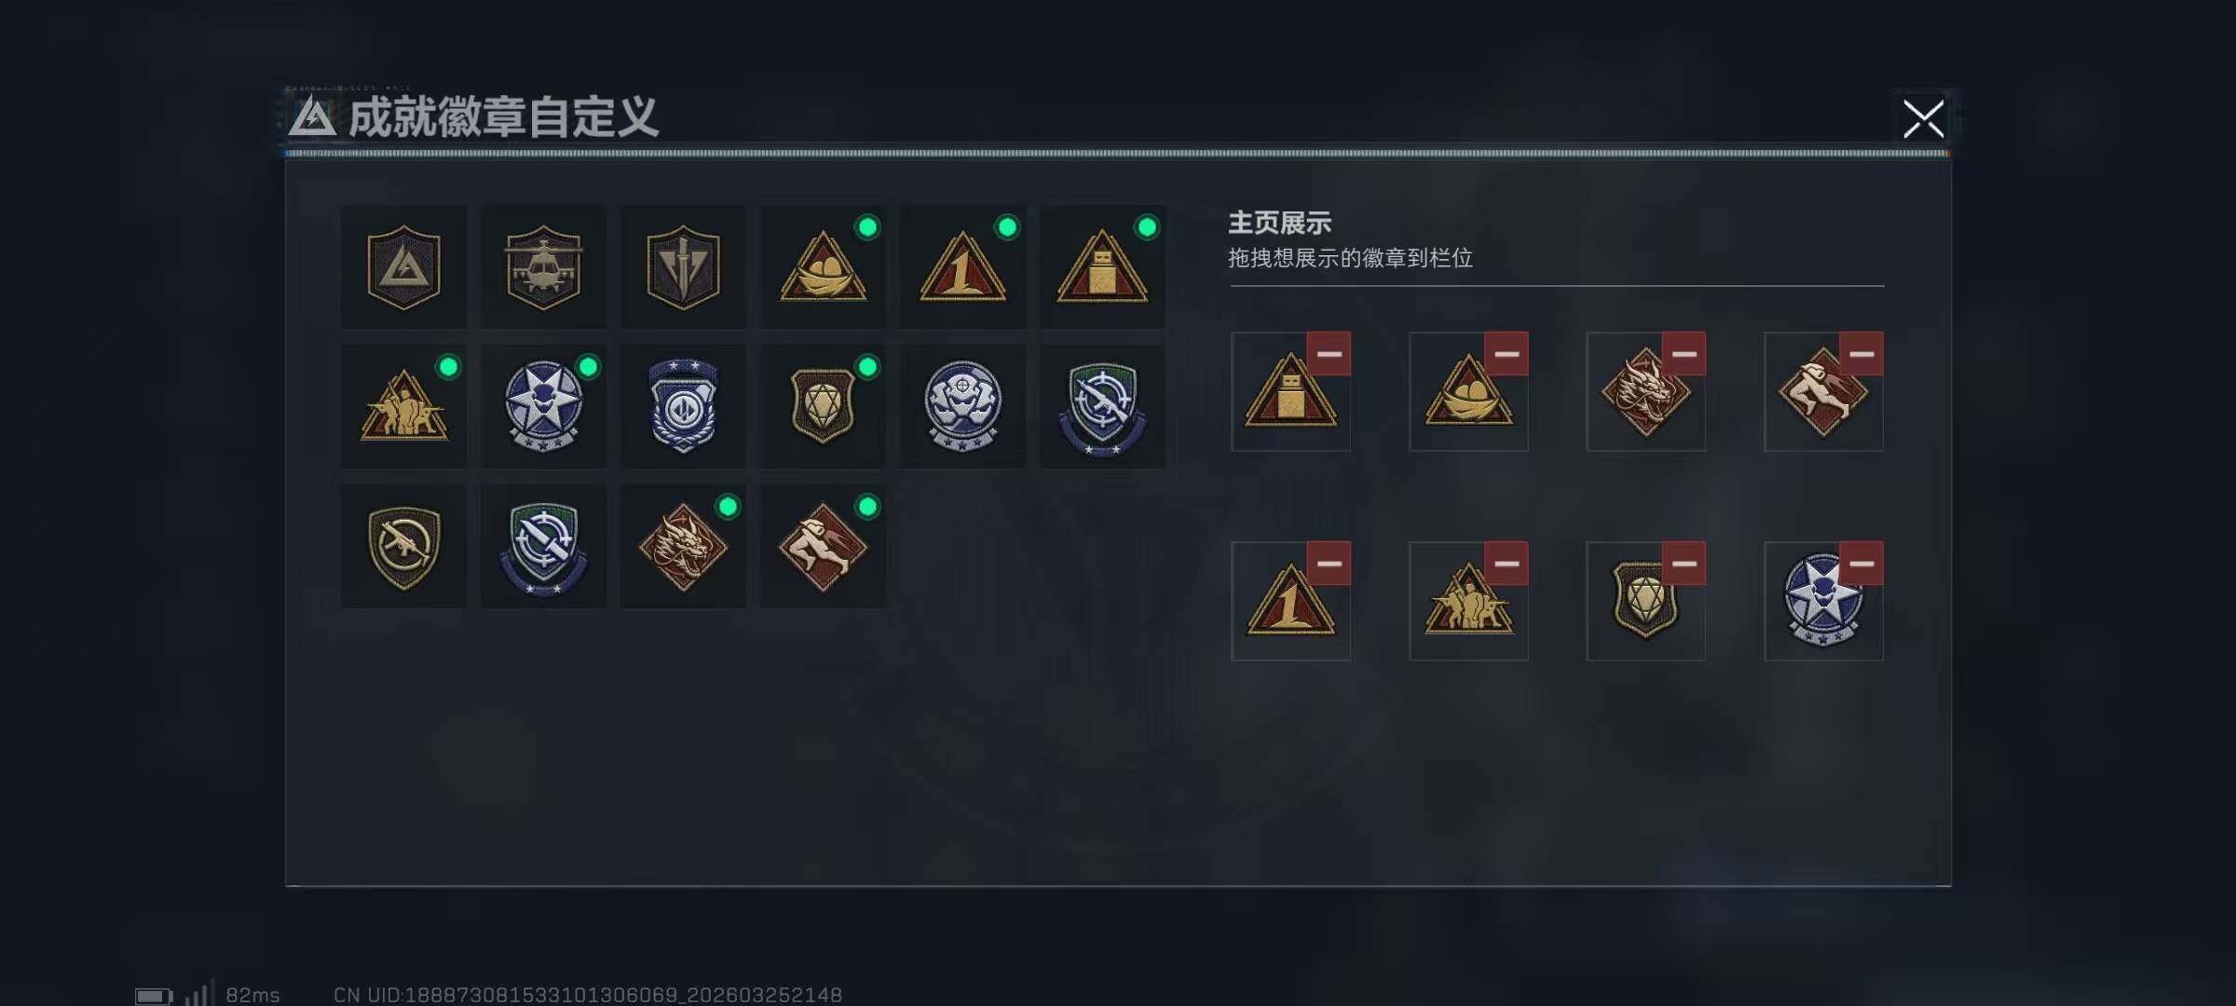This screenshot has height=1006, width=2236.
Task: Choose the olive crossed-out rifle badge
Action: tap(403, 547)
